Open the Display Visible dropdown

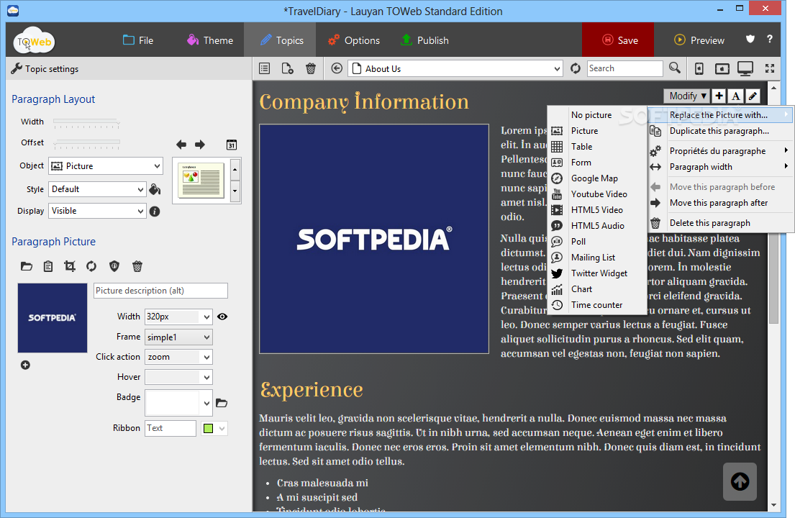click(x=97, y=211)
